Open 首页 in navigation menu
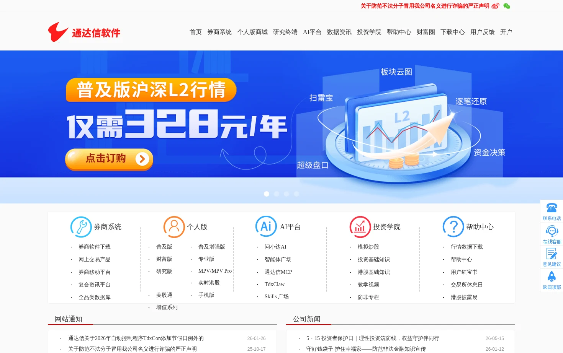This screenshot has width=563, height=353. point(196,32)
